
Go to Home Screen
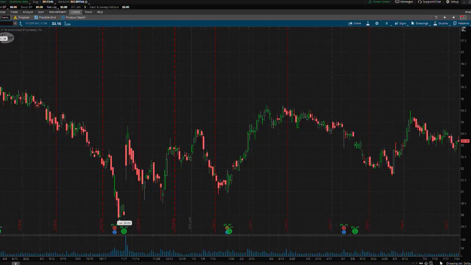379,2
